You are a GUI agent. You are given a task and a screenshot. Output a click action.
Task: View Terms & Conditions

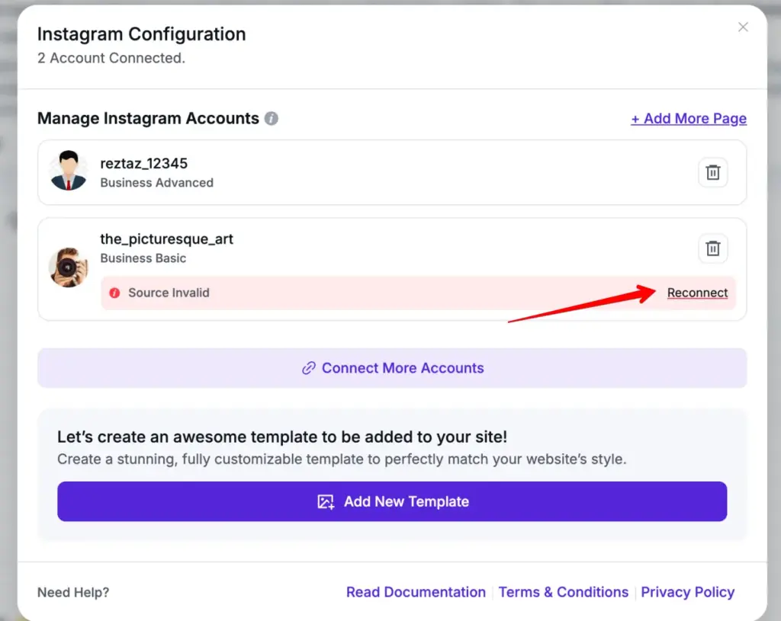pyautogui.click(x=564, y=592)
